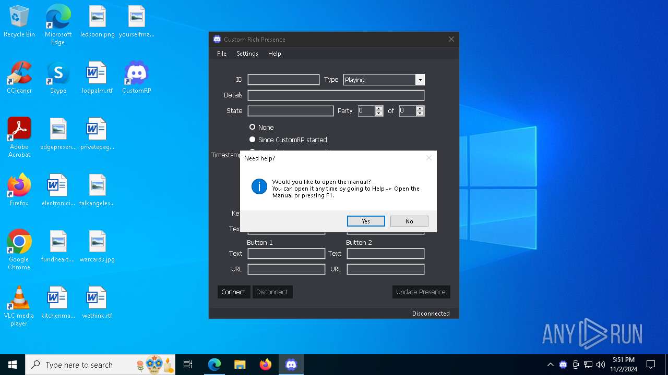Viewport: 668px width, 375px height.
Task: Select the edgepresen... image file icon
Action: coord(58,134)
